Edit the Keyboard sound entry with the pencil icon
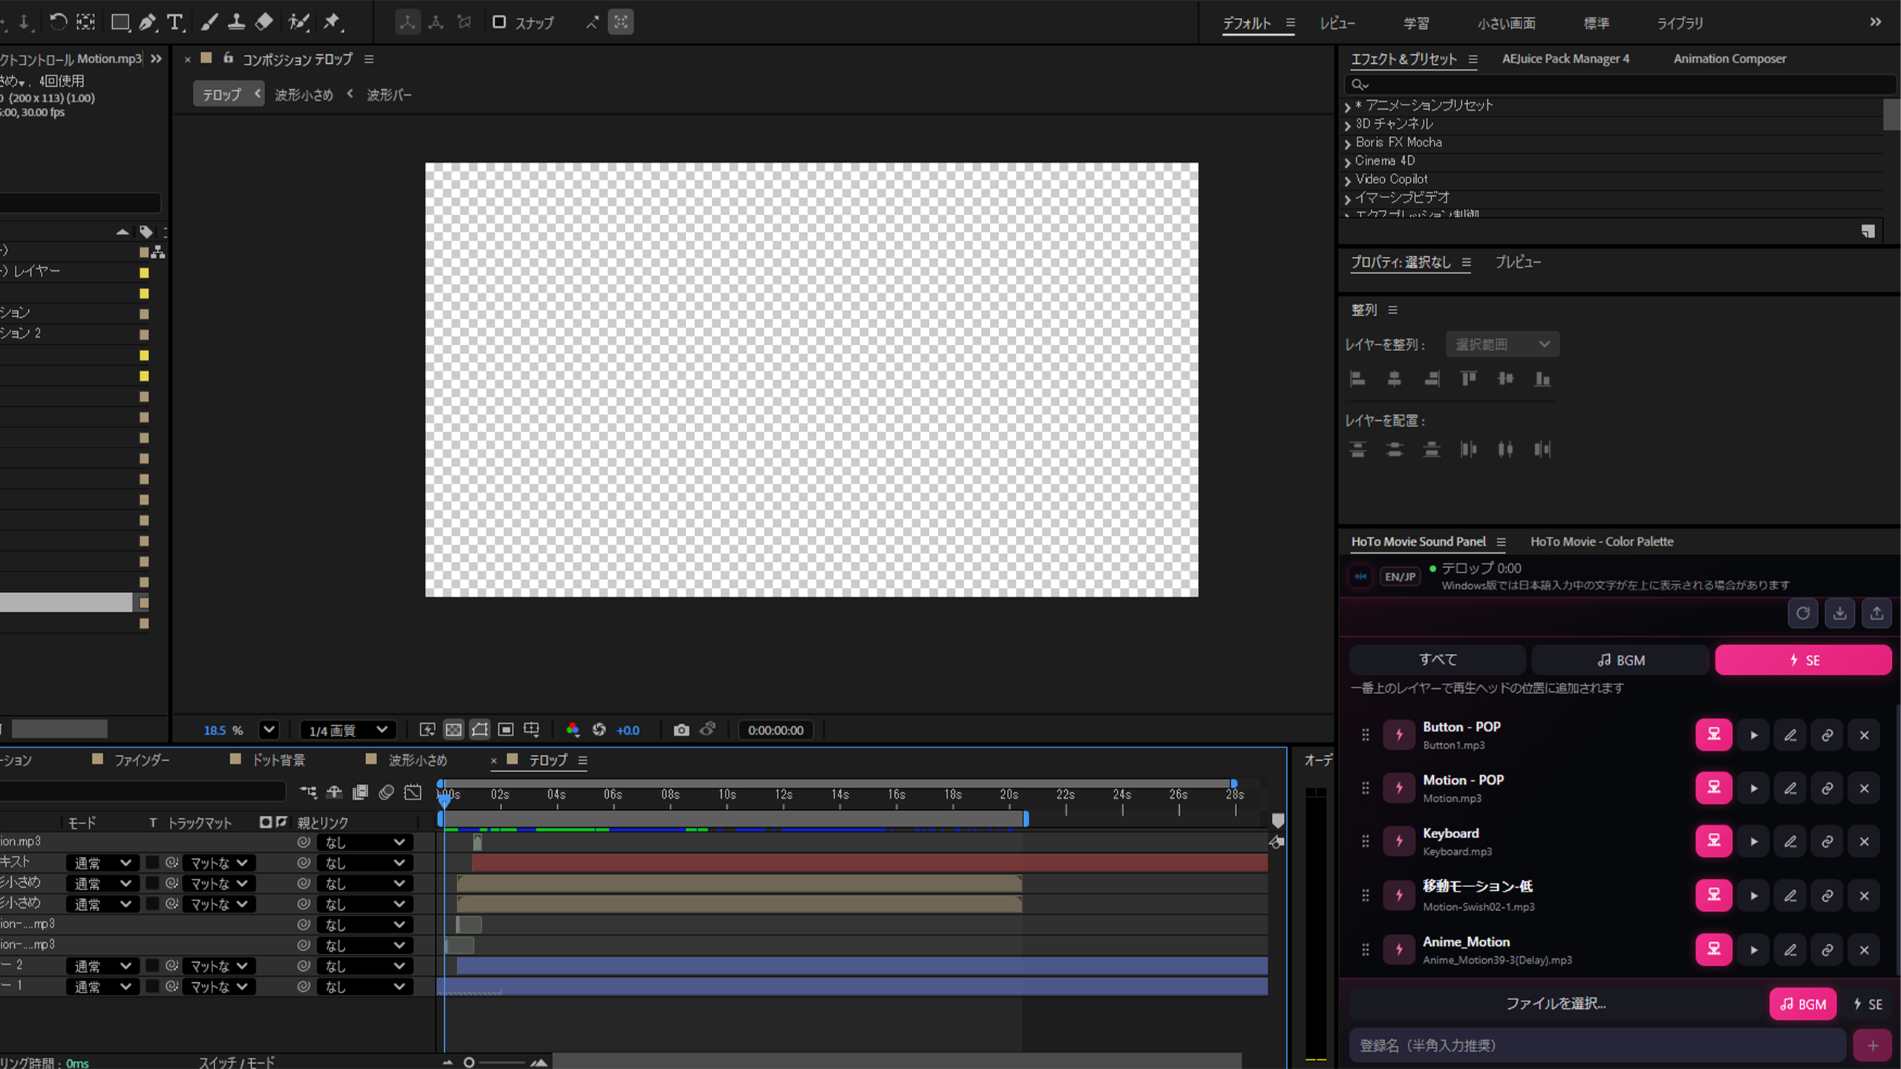 click(x=1790, y=841)
